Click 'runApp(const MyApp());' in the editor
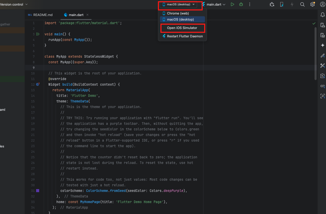Screen dimensions: 326x214 (70, 40)
